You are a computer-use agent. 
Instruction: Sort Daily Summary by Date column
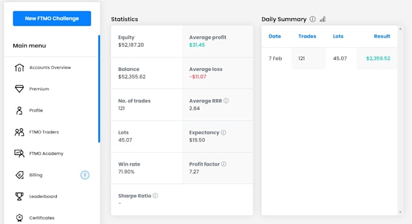274,36
